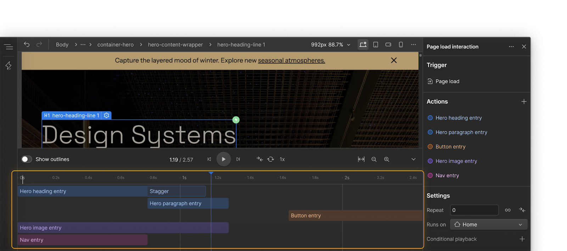Fit timeline to width
The image size is (567, 251).
pyautogui.click(x=361, y=159)
